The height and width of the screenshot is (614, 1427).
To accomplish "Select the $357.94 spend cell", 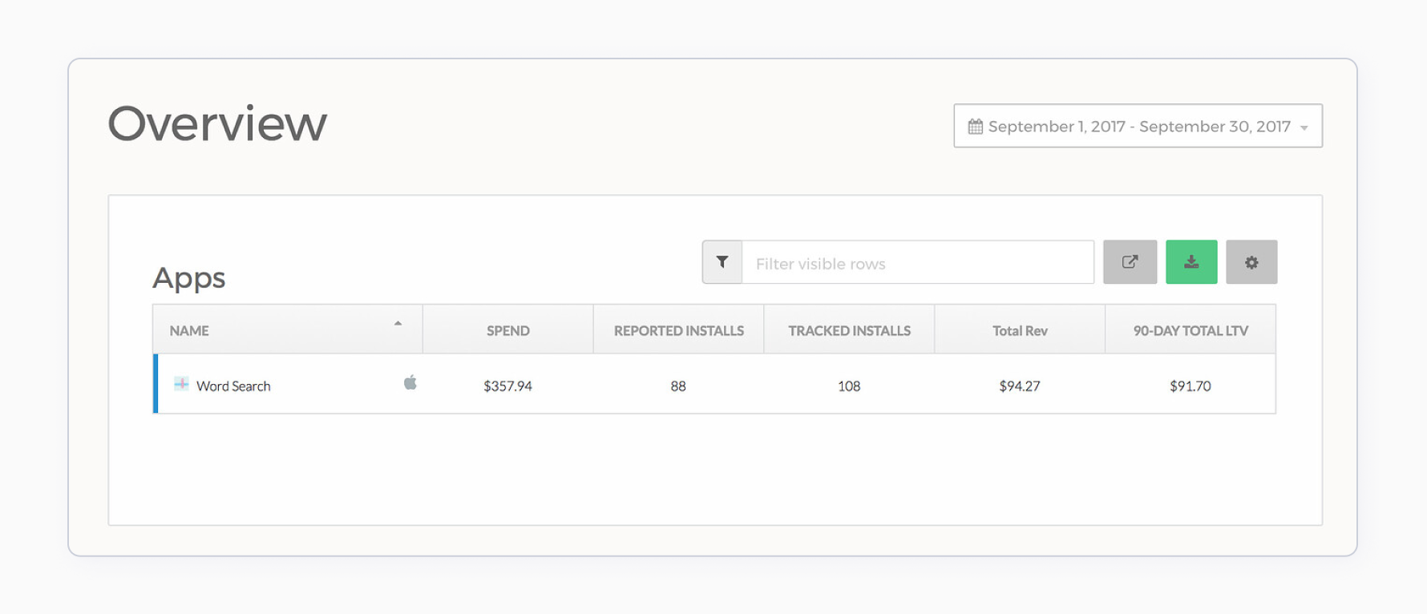I will point(507,386).
